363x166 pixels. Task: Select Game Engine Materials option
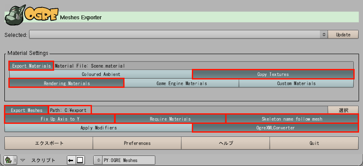pyautogui.click(x=181, y=83)
